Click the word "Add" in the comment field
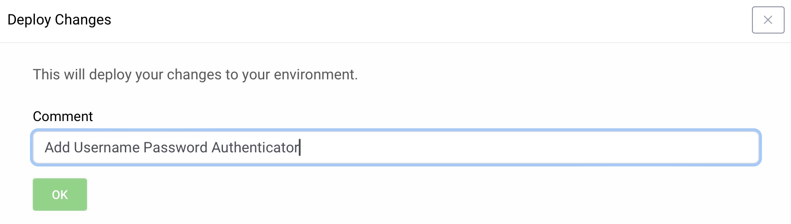 pyautogui.click(x=57, y=148)
